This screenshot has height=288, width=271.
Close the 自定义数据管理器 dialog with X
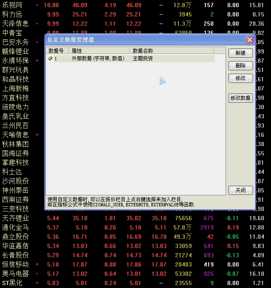point(250,40)
